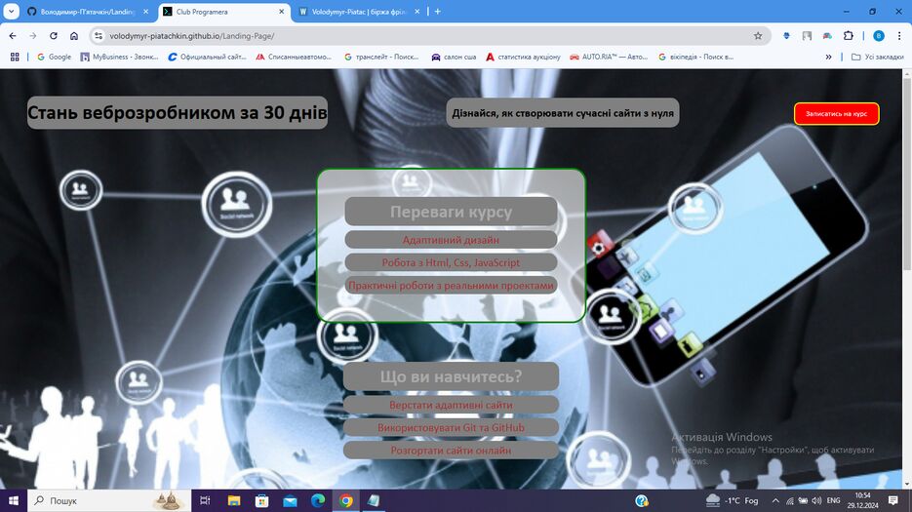This screenshot has height=512, width=912.
Task: Launch Microsoft Edge from the taskbar
Action: (318, 500)
